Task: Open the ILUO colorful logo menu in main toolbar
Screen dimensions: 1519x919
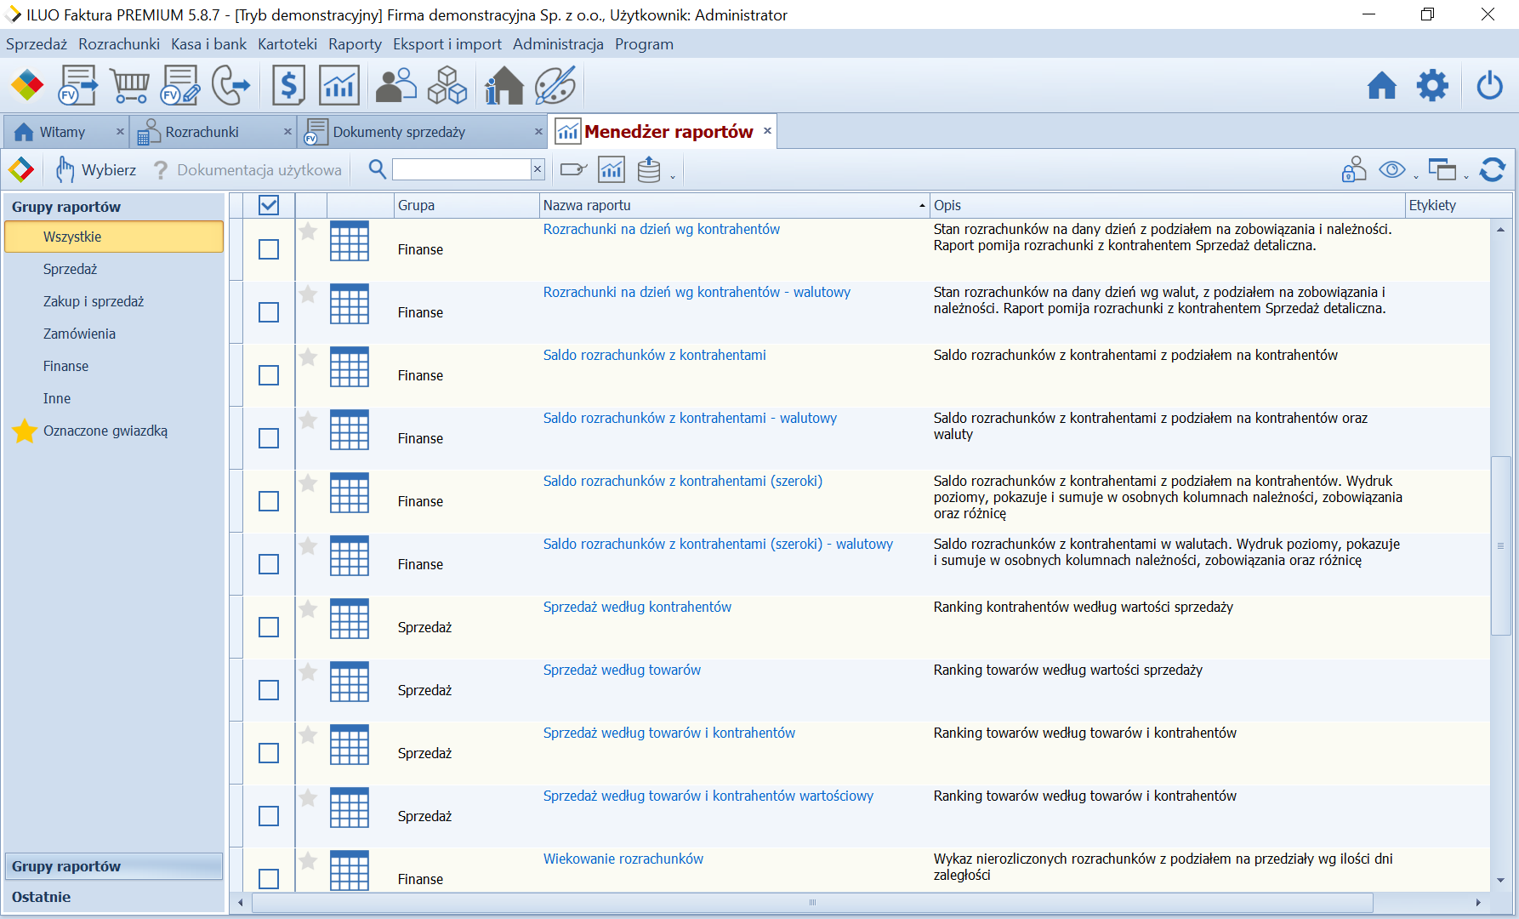Action: pos(27,85)
